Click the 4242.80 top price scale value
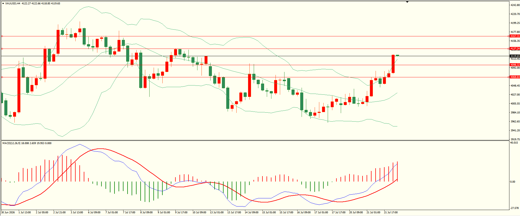This screenshot has width=520, height=216. [x=515, y=5]
